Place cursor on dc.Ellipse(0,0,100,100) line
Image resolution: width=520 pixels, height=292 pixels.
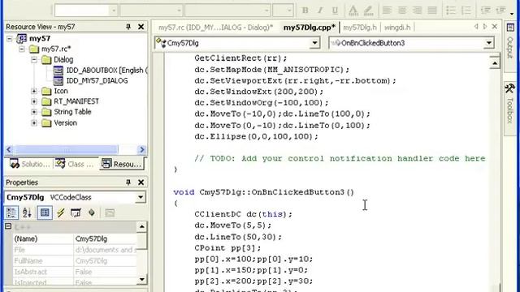coord(256,136)
